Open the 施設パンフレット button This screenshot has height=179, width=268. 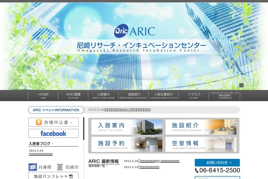point(53,176)
